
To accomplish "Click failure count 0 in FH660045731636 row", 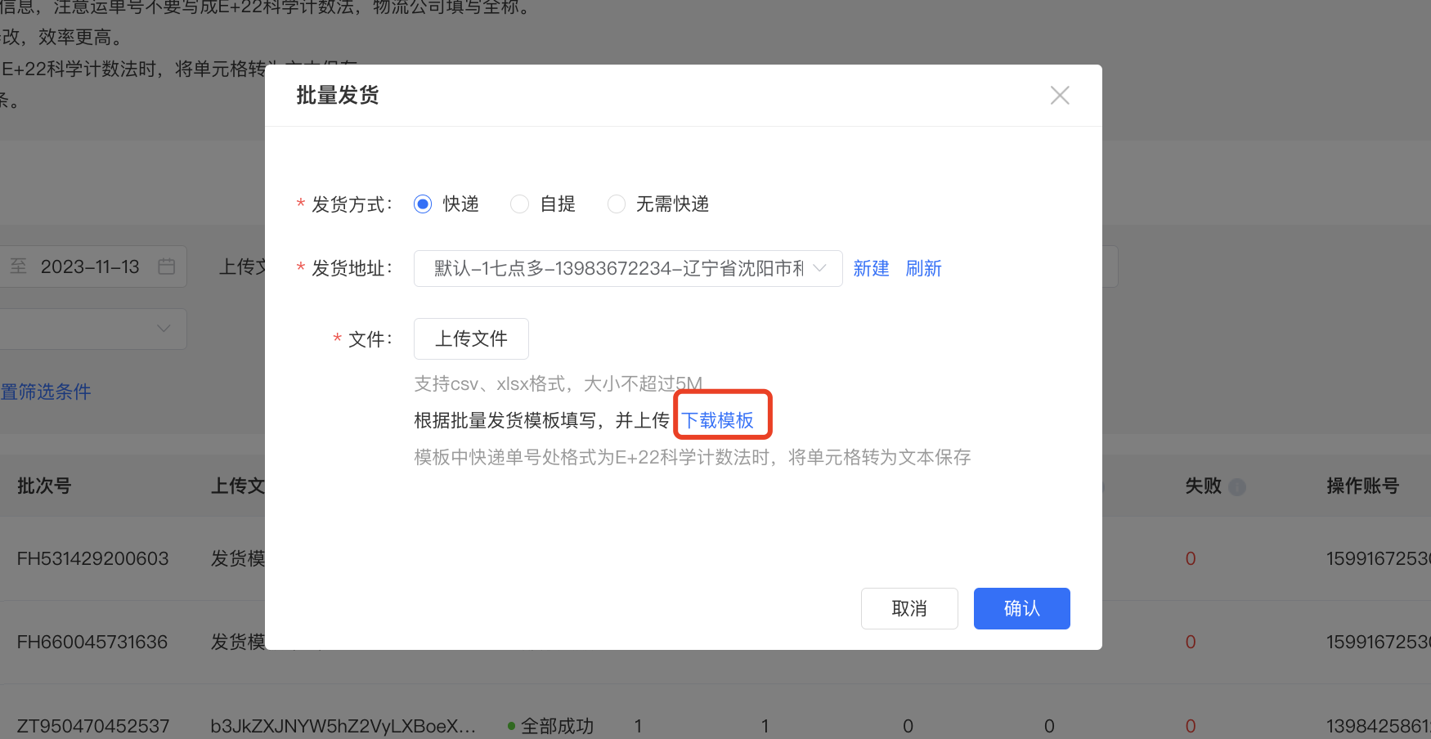I will coord(1191,642).
